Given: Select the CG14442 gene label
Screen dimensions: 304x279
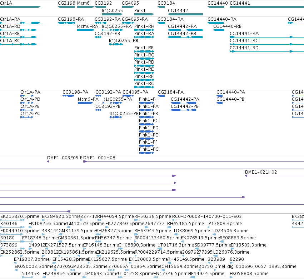Looking at the screenshot, I should coord(178,10).
